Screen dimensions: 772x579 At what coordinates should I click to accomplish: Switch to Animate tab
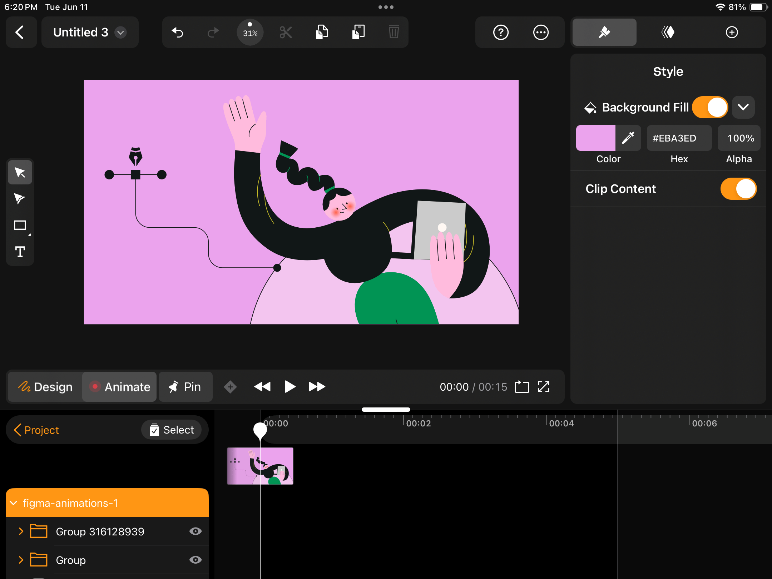[x=119, y=387]
